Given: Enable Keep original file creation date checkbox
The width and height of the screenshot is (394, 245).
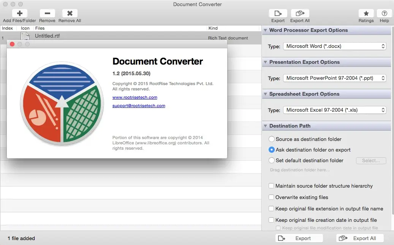Looking at the screenshot, I should [x=271, y=220].
